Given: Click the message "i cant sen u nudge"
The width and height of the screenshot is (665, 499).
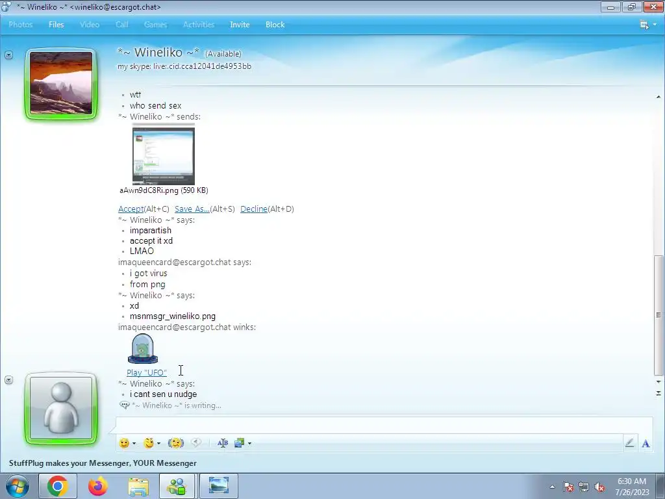Looking at the screenshot, I should click(x=163, y=394).
